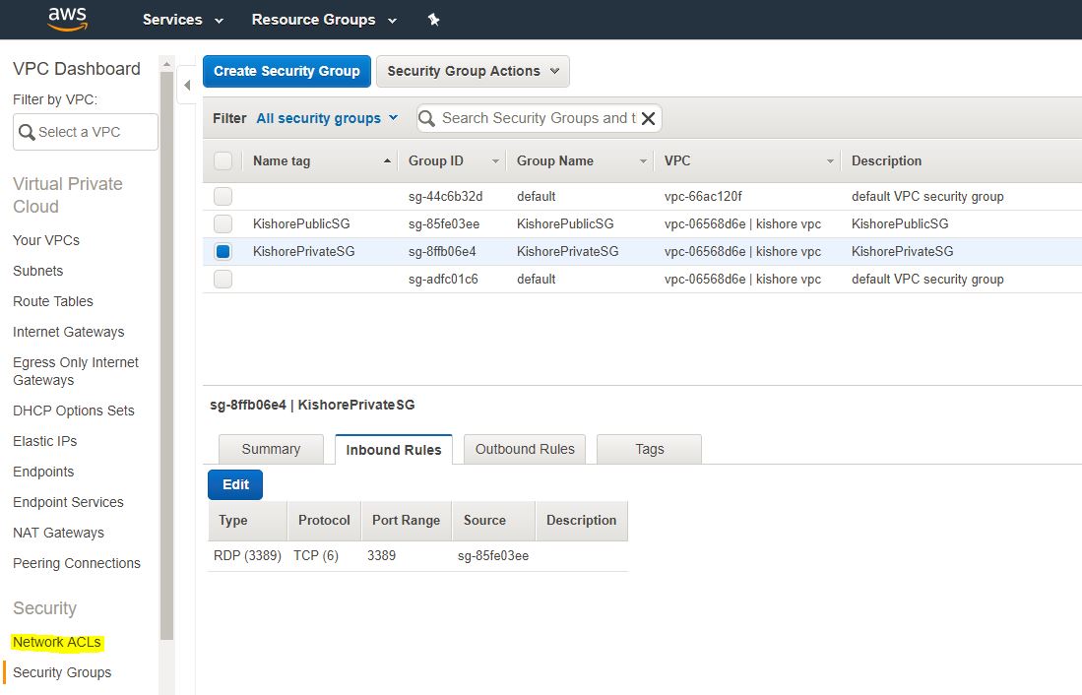
Task: Clear the search box with X icon
Action: 648,118
